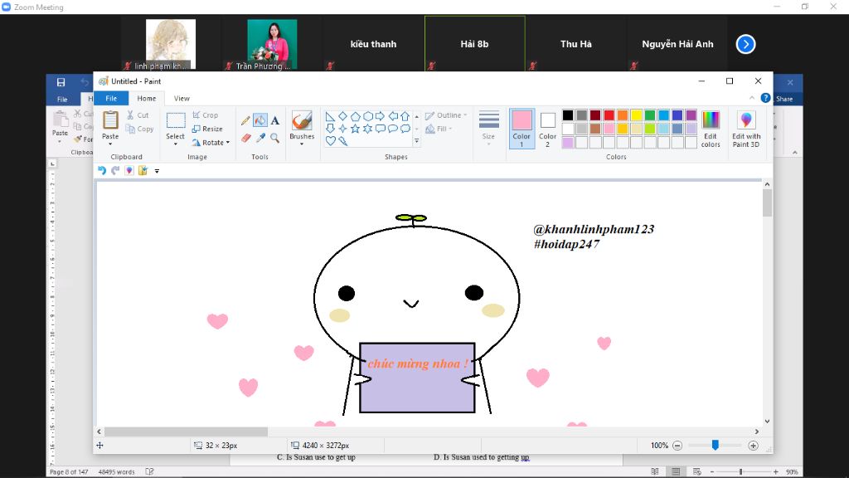Choose the heart shape
Viewport: 849px width, 478px height.
330,141
